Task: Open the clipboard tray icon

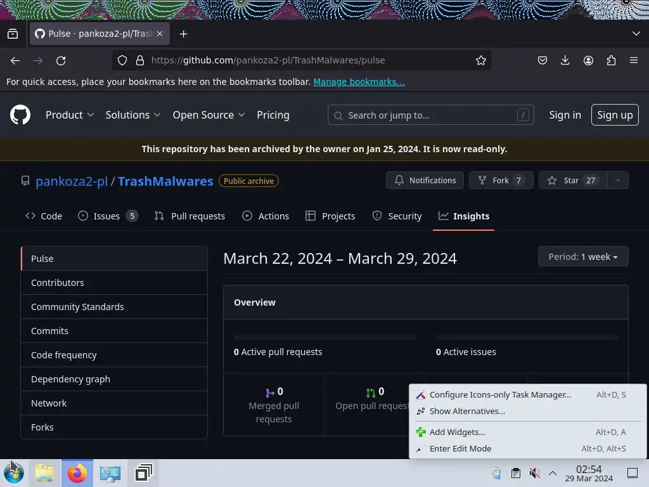Action: [516, 473]
